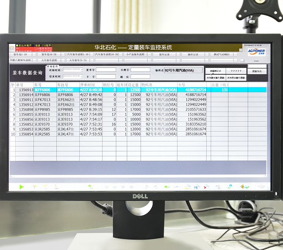Click the AUTOWER logo

point(257,51)
